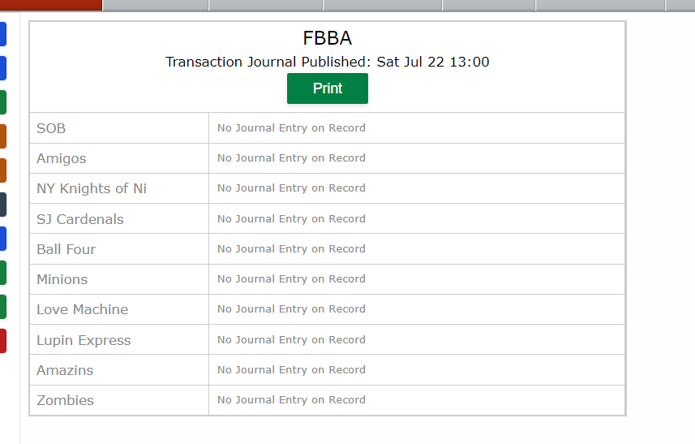Click the Love Machine team name
The height and width of the screenshot is (444, 695).
(83, 309)
